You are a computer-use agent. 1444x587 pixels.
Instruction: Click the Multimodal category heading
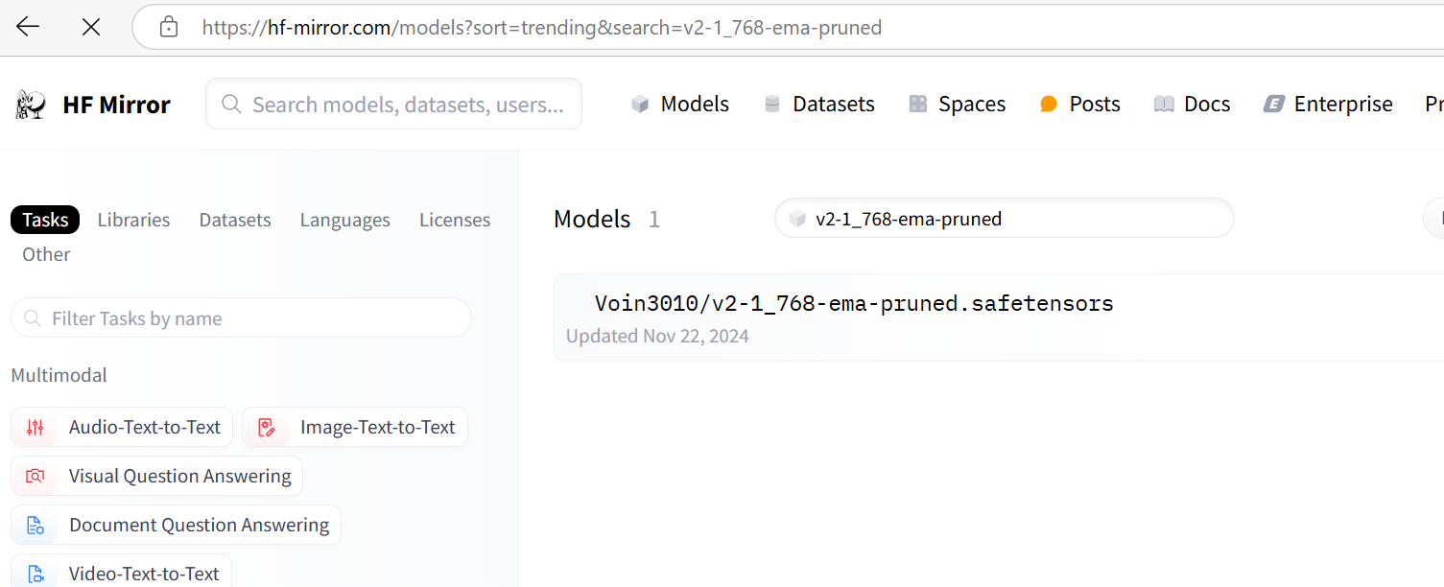pyautogui.click(x=59, y=375)
